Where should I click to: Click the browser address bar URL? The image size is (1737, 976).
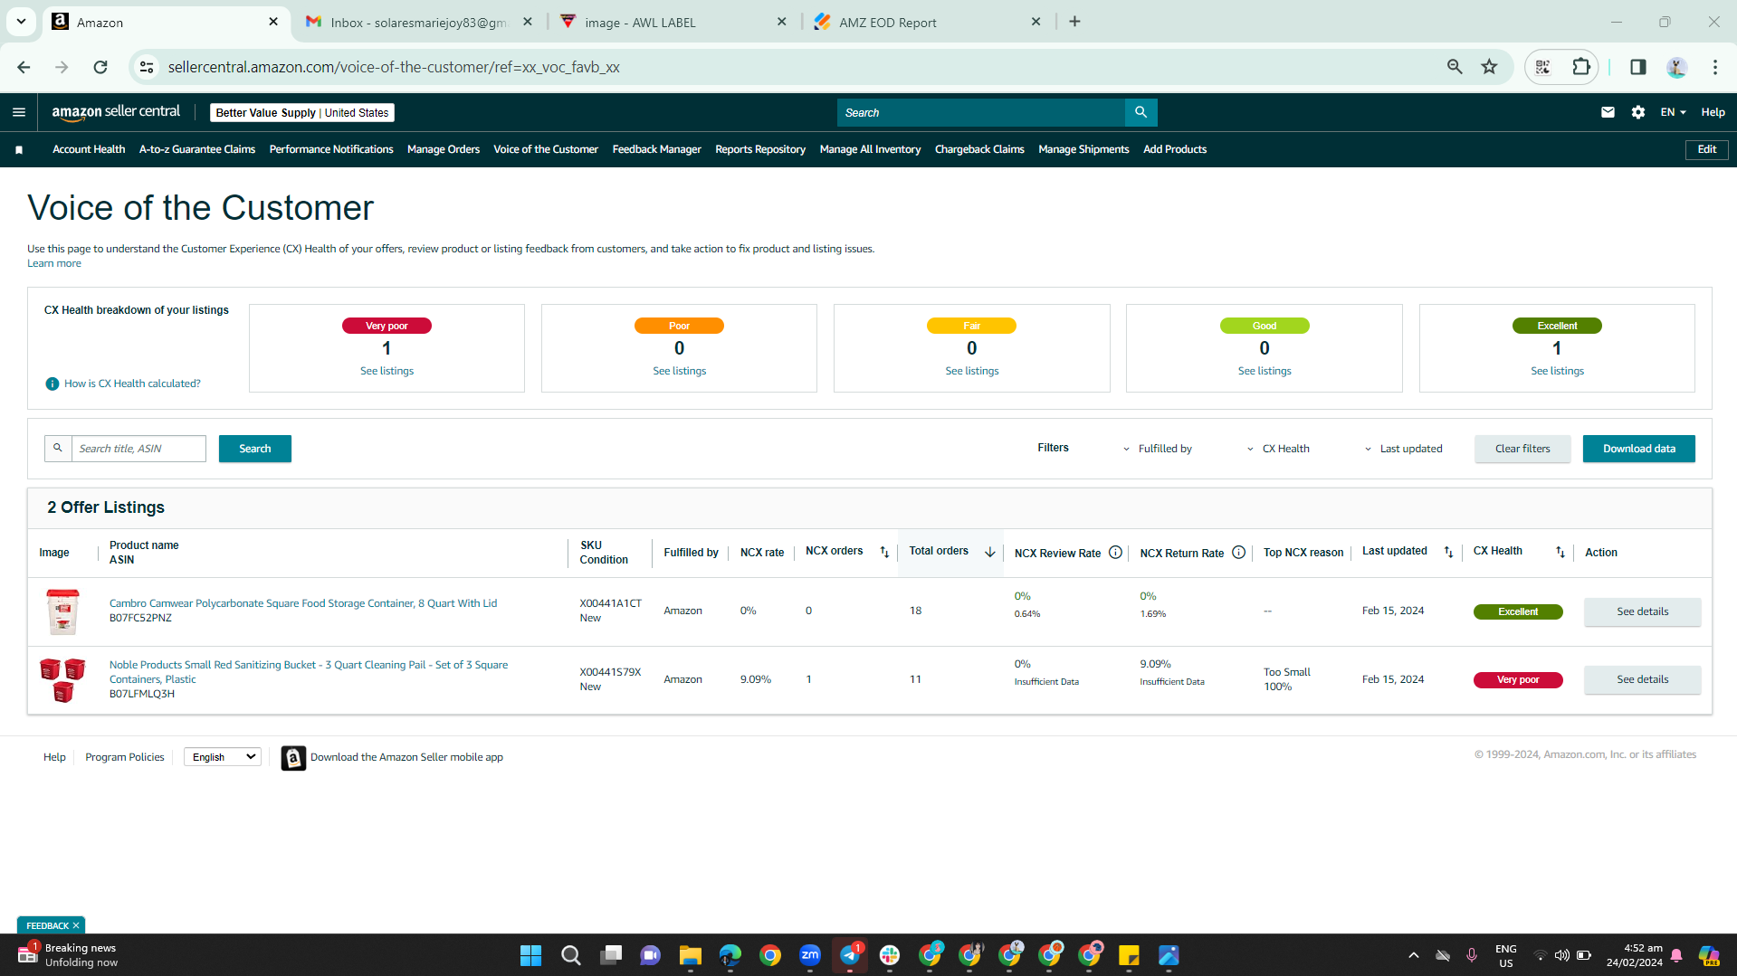394,67
